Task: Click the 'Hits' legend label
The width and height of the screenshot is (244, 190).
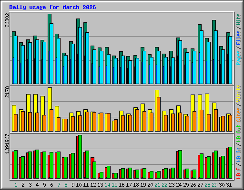Action: pos(239,19)
